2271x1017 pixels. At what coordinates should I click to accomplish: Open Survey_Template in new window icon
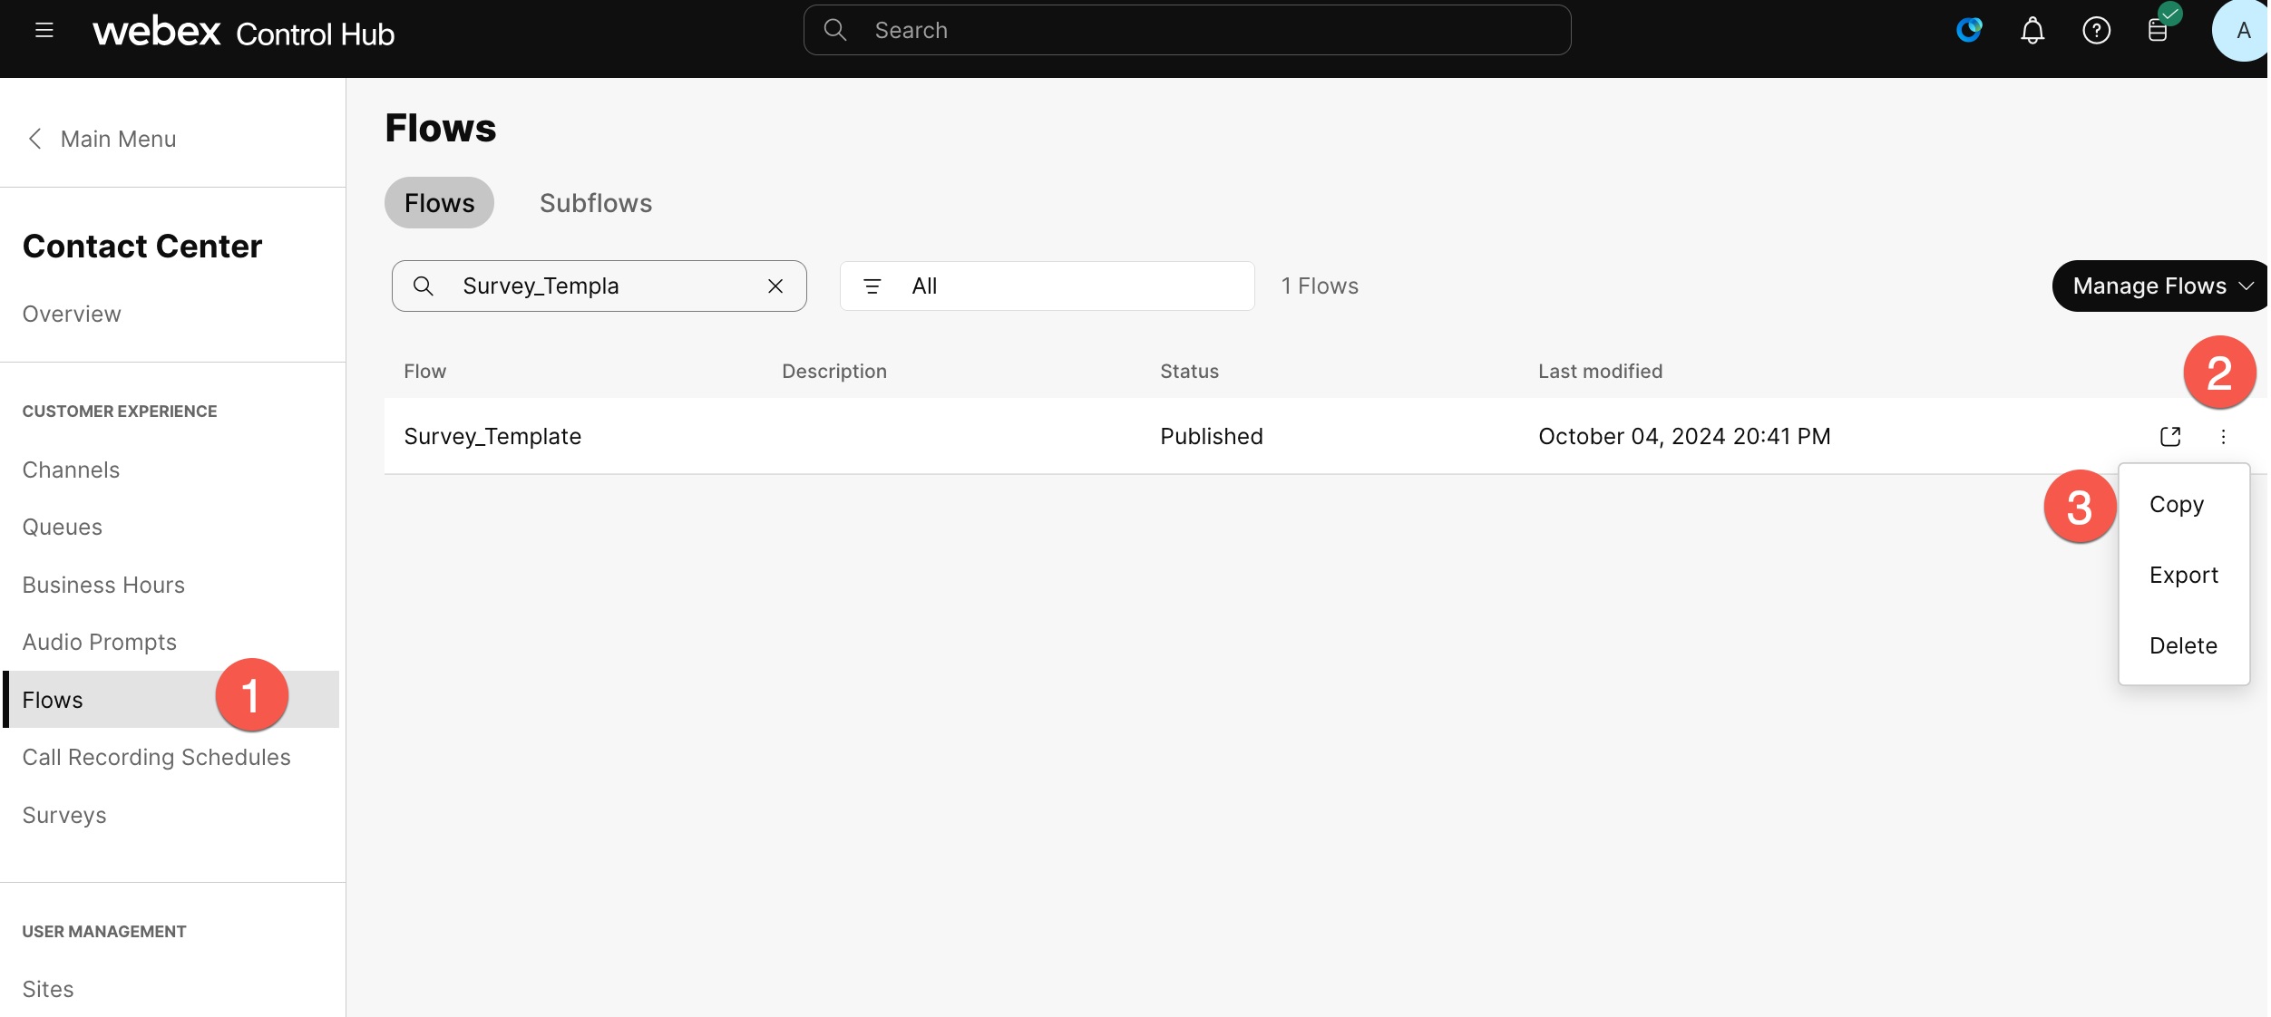[x=2170, y=437]
